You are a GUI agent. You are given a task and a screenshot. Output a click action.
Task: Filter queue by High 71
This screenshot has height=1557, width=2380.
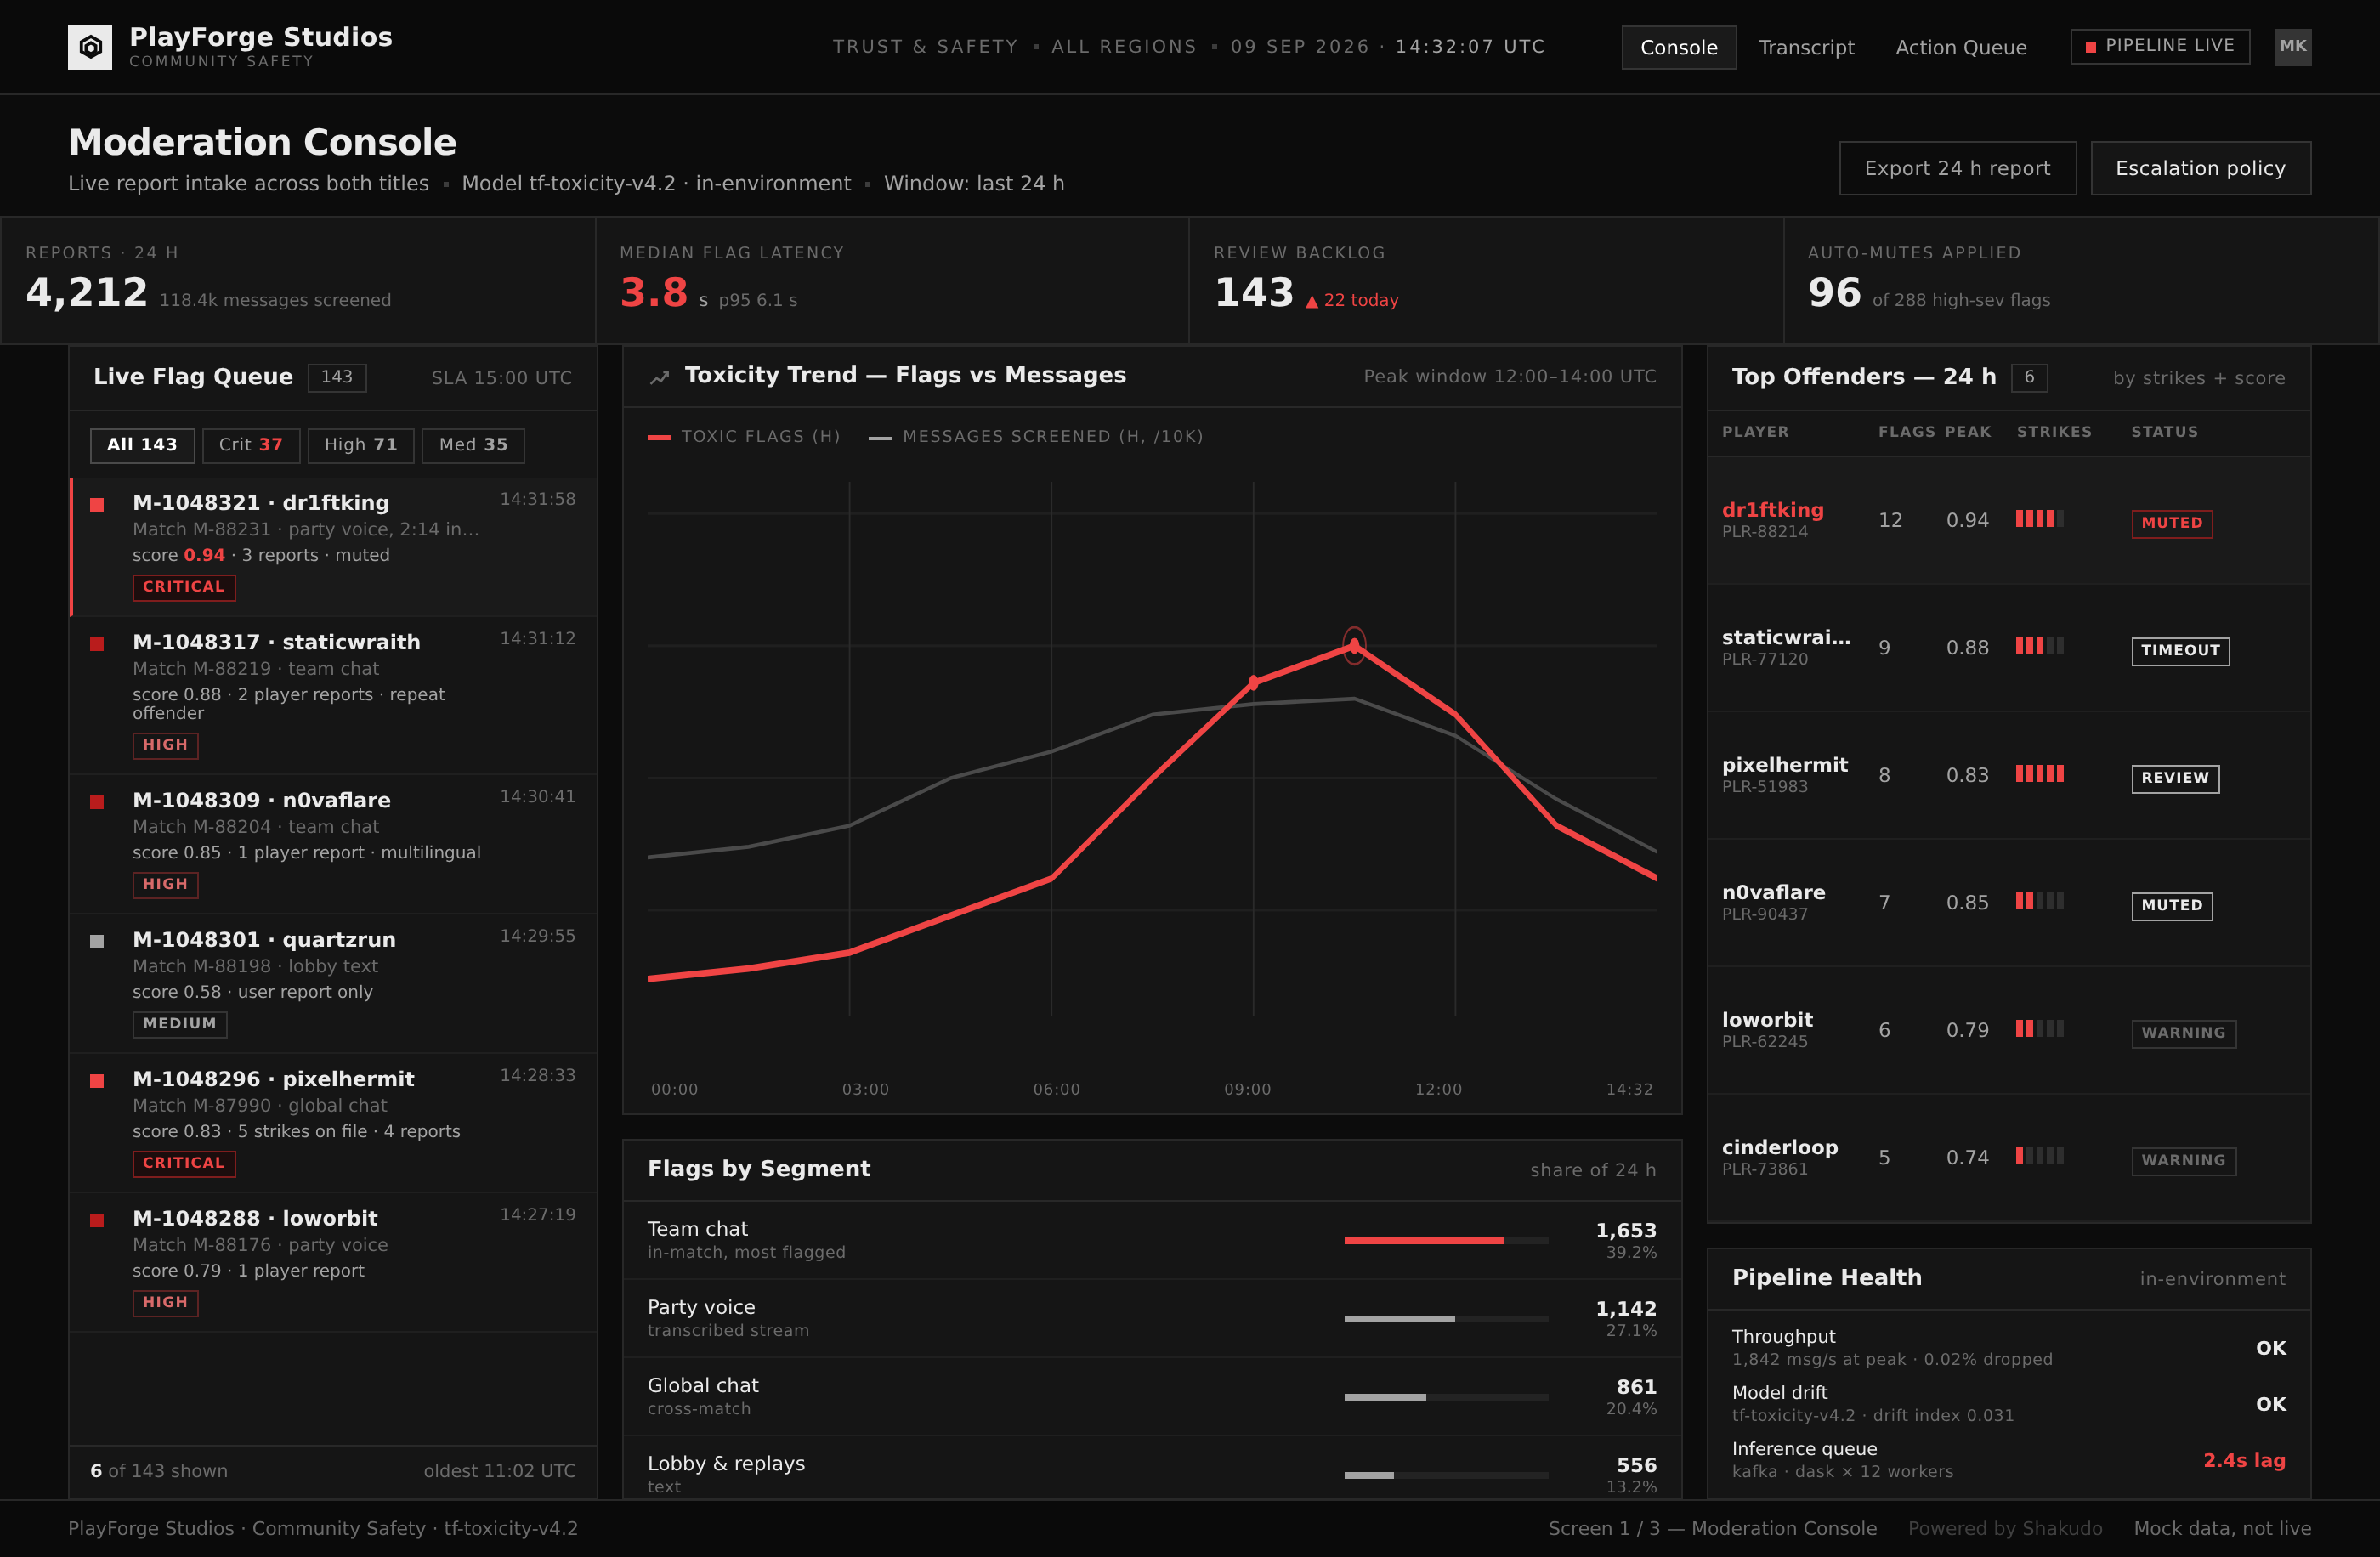pos(361,445)
